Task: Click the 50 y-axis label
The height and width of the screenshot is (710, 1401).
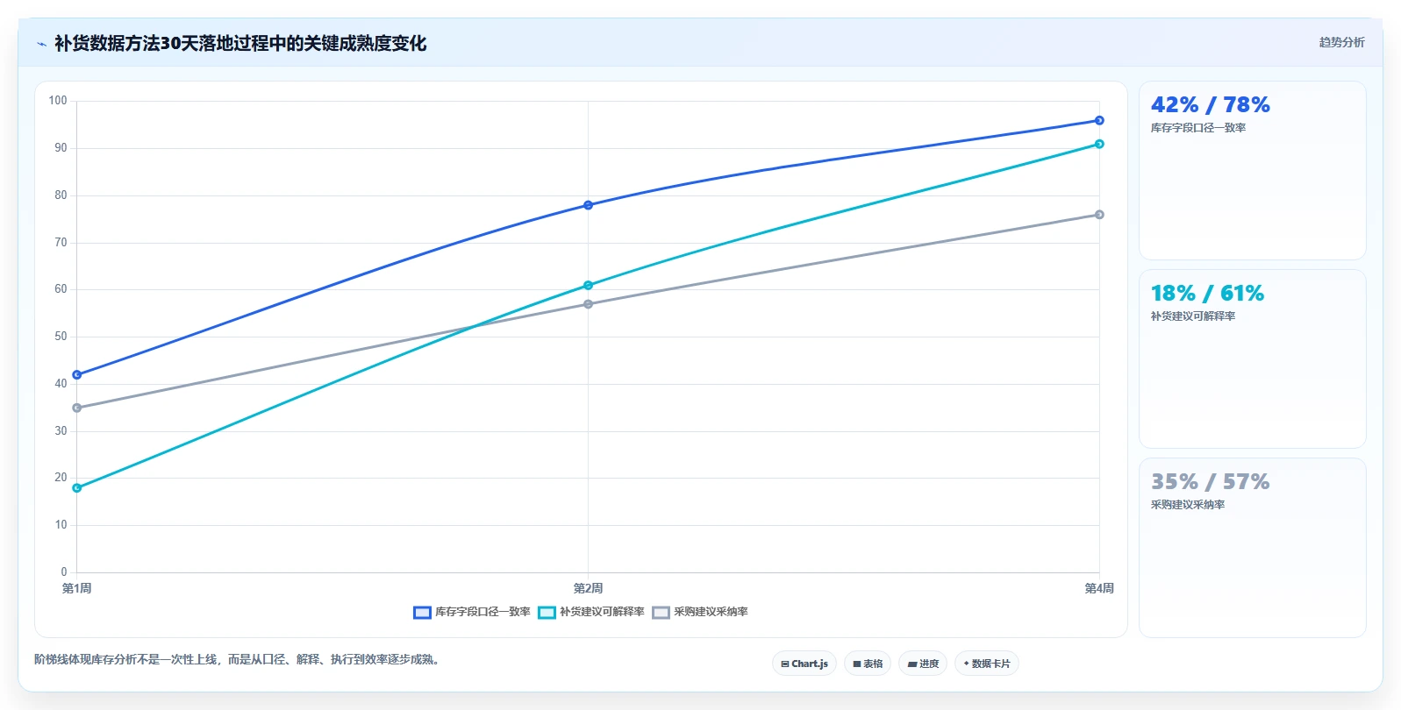Action: [x=61, y=337]
